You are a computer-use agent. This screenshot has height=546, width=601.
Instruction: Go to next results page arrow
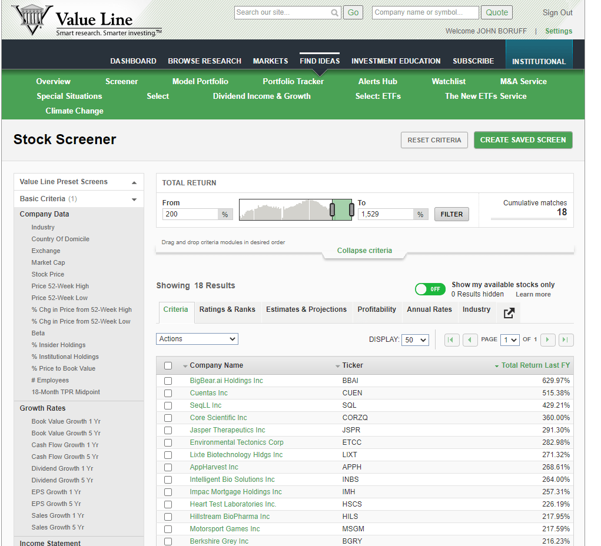pyautogui.click(x=548, y=340)
